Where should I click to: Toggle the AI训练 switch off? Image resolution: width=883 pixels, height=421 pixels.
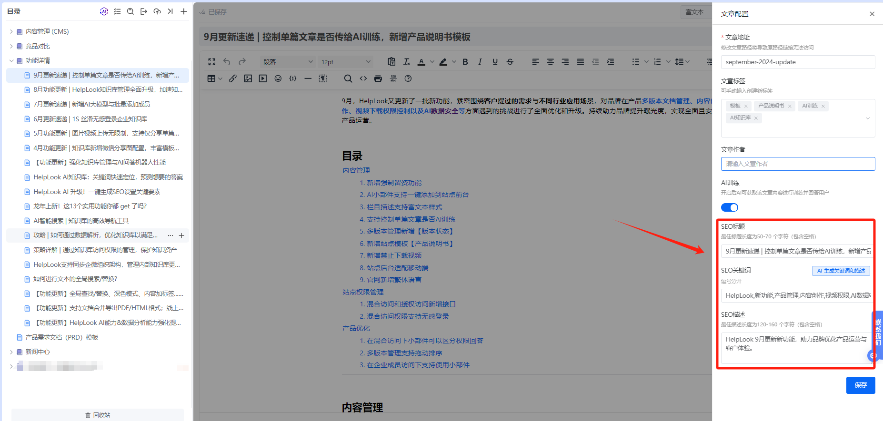tap(729, 207)
